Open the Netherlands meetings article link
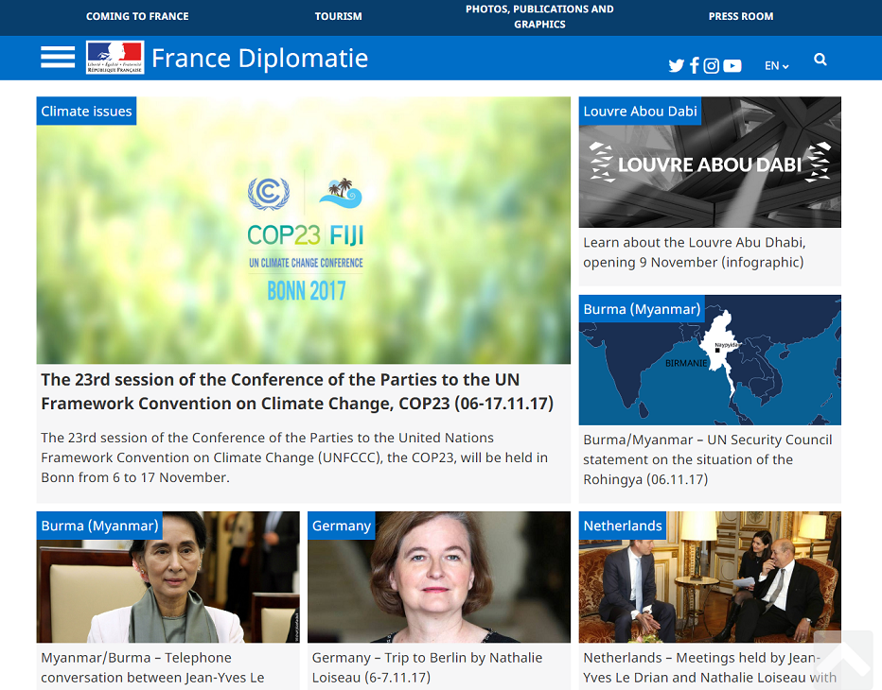Screen dimensions: 882x690 coord(710,667)
